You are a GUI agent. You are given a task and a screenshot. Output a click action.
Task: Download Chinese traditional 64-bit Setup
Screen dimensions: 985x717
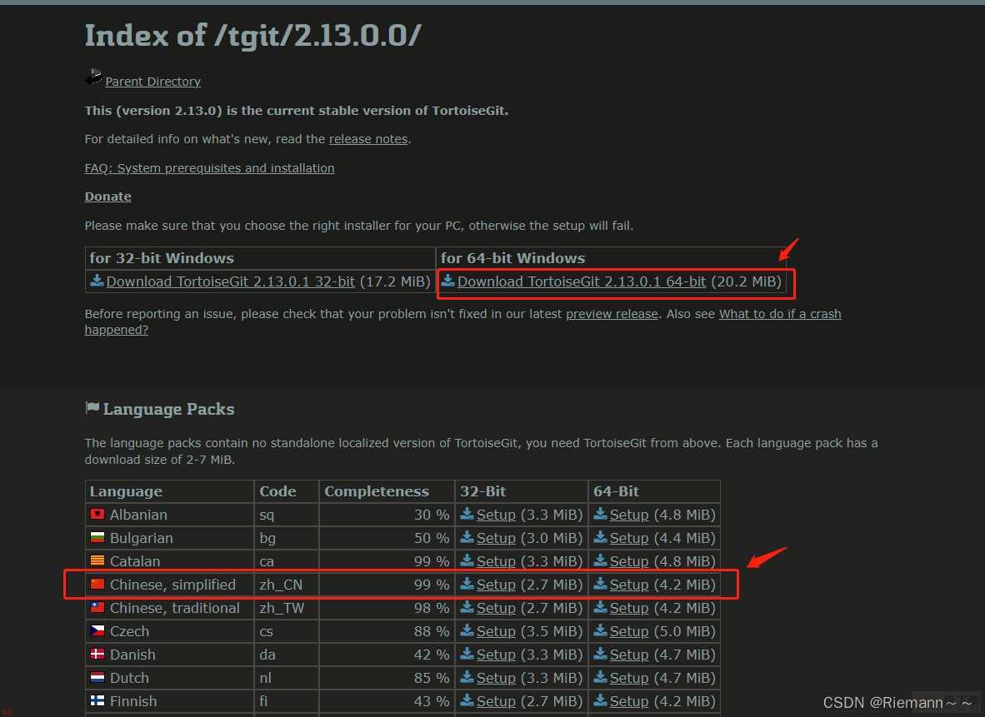point(629,608)
